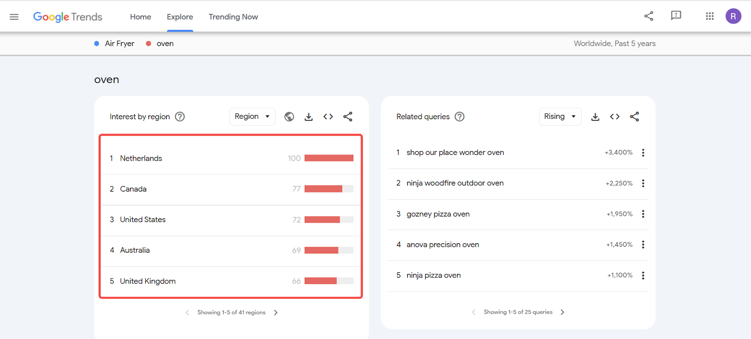The height and width of the screenshot is (339, 751).
Task: Download Related queries CSV
Action: tap(595, 116)
